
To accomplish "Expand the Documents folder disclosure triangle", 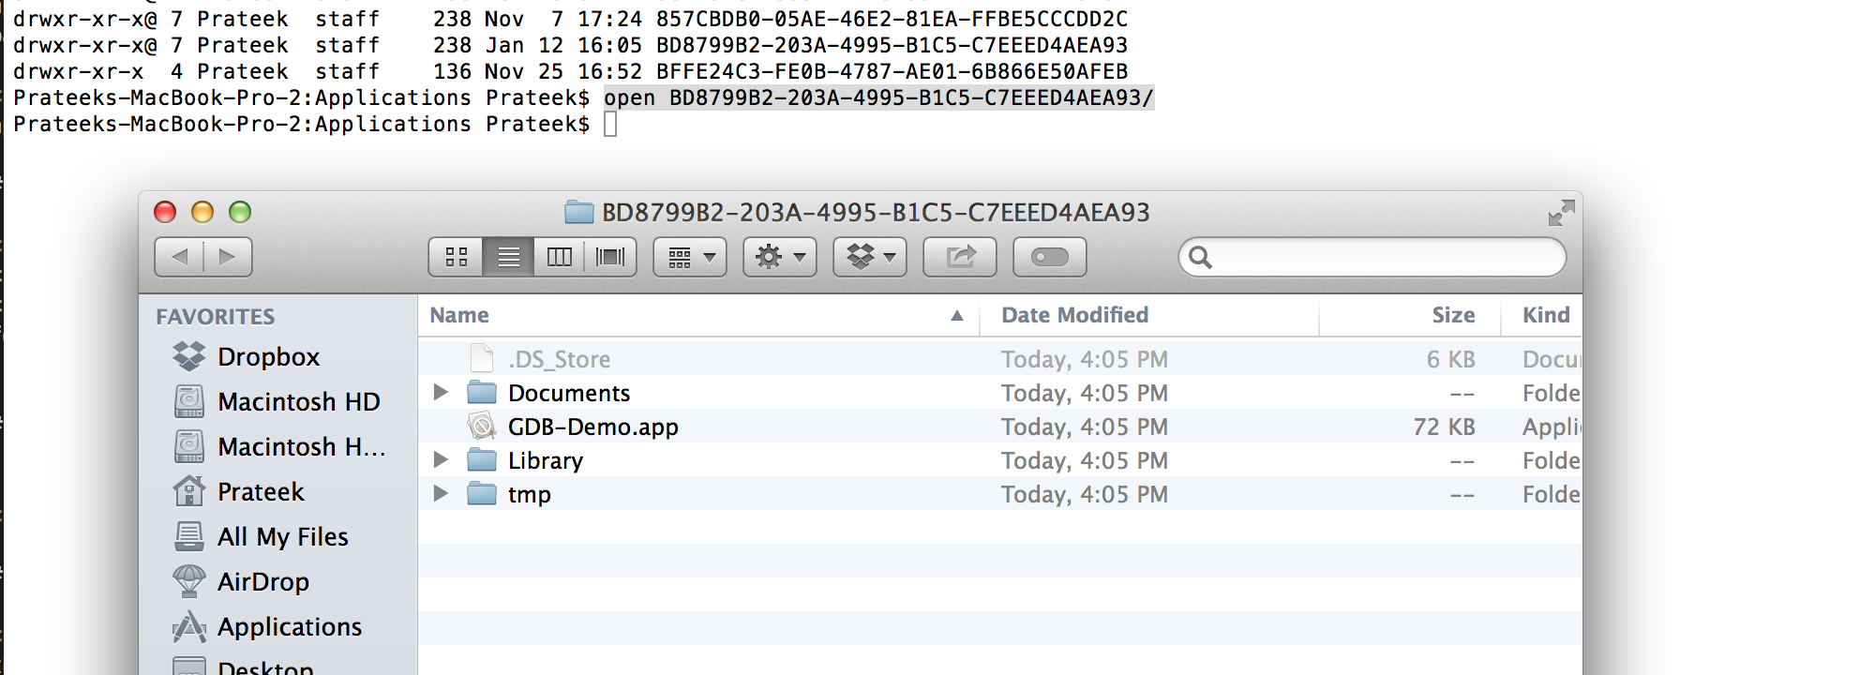I will 441,393.
